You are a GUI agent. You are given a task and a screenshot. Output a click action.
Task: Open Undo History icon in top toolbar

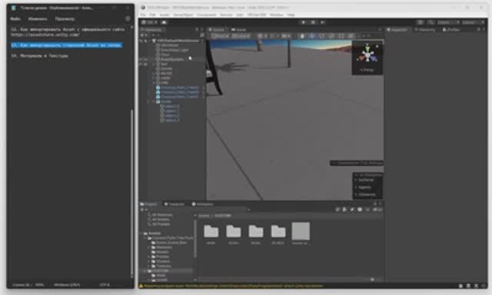421,22
